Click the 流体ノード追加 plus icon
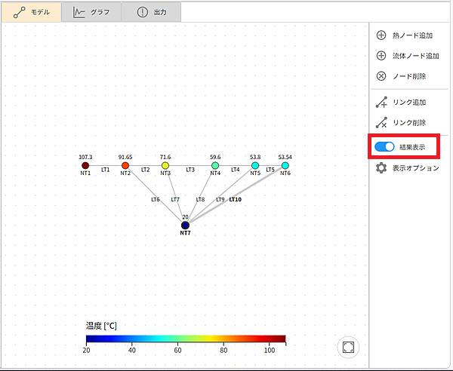 [x=381, y=56]
